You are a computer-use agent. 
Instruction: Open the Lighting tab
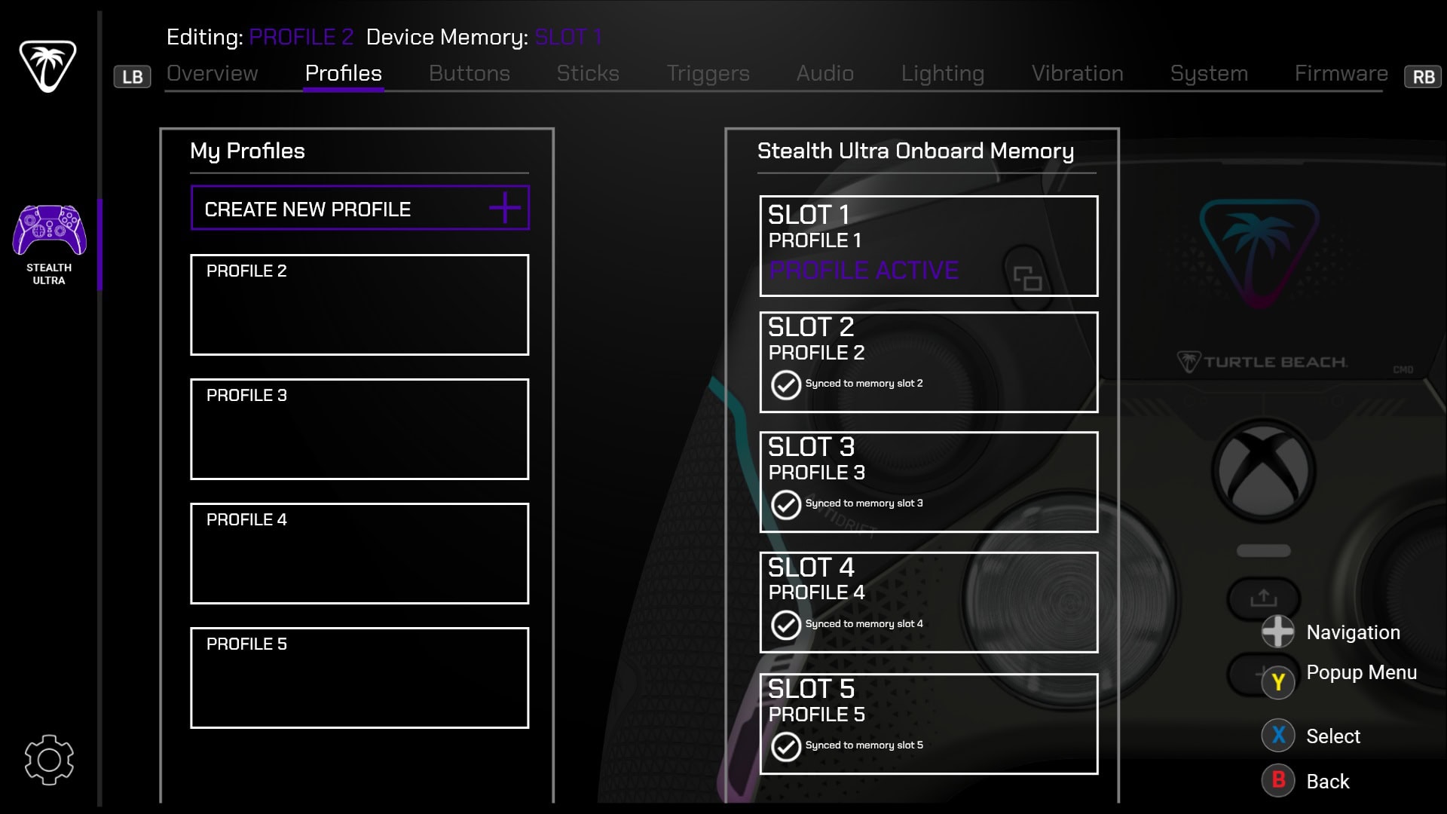tap(942, 74)
